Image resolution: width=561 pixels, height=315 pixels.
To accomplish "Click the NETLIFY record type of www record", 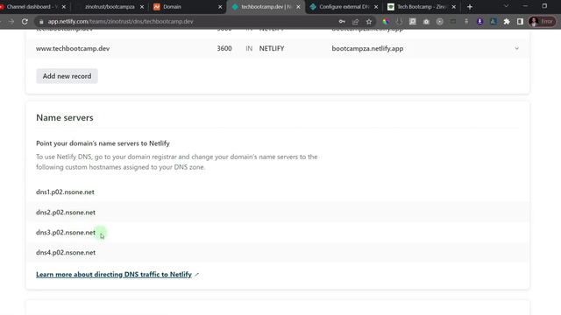I will (x=272, y=48).
